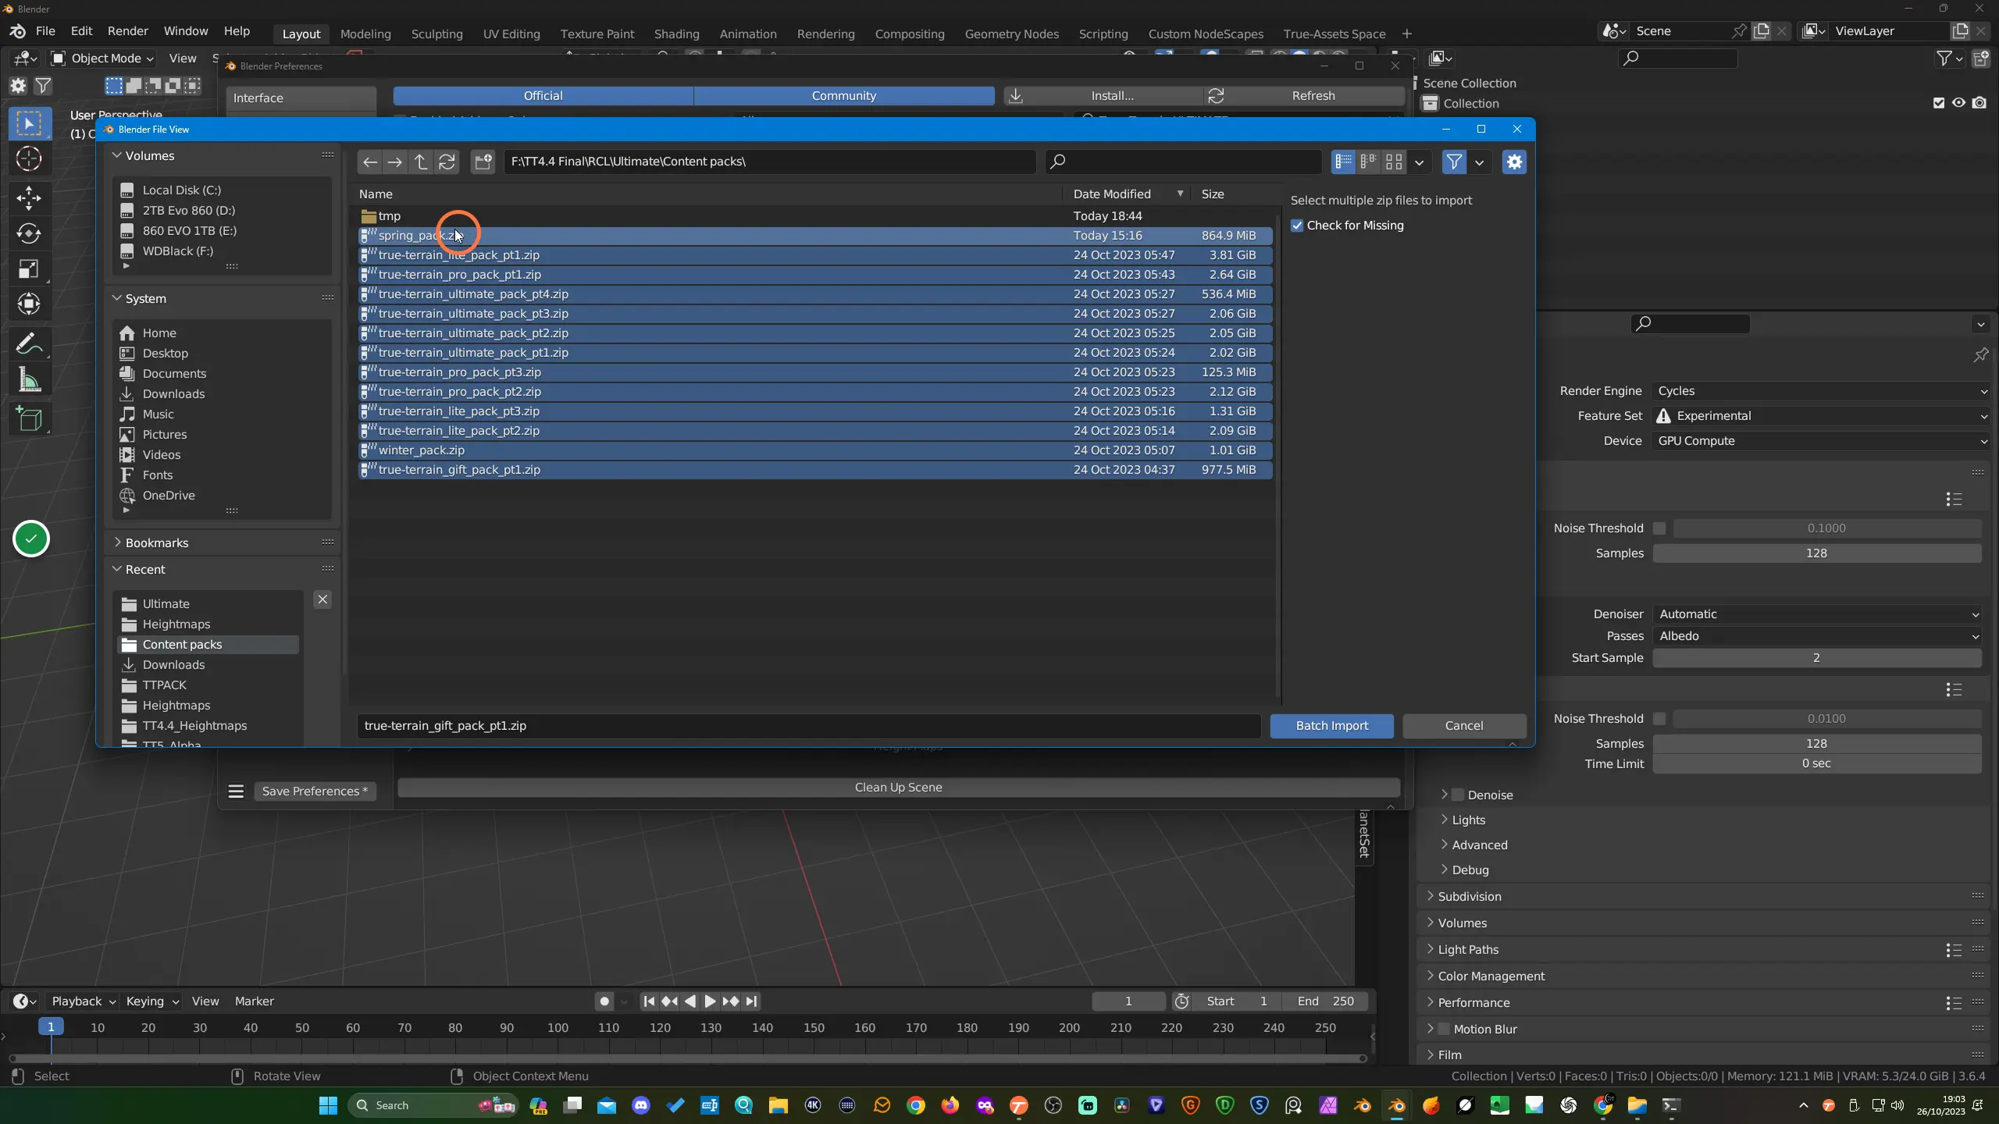
Task: Toggle viewport Noise Threshold checkbox
Action: coord(1659,528)
